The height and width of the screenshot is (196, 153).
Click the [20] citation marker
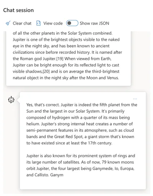pos(46,71)
